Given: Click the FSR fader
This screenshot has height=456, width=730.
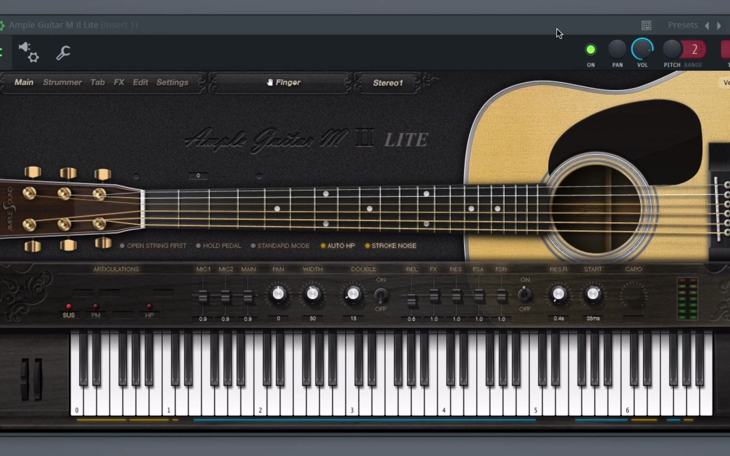Looking at the screenshot, I should 501,296.
